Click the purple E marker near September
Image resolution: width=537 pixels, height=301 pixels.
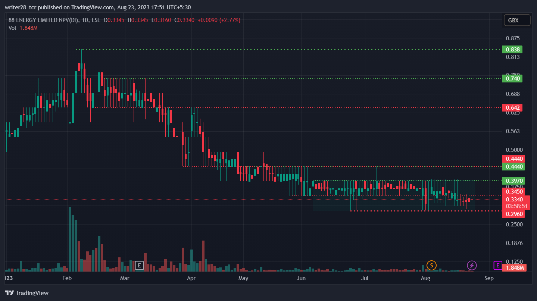pos(497,266)
